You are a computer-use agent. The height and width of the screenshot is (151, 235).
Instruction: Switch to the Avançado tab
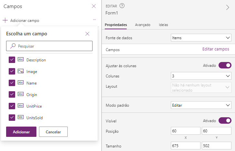point(142,25)
